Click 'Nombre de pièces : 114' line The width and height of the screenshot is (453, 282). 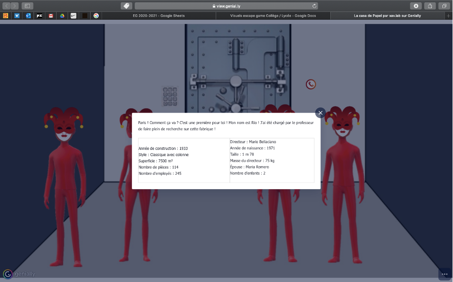pos(158,167)
